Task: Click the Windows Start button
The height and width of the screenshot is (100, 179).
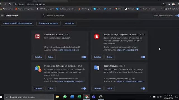Action: pos(1,97)
